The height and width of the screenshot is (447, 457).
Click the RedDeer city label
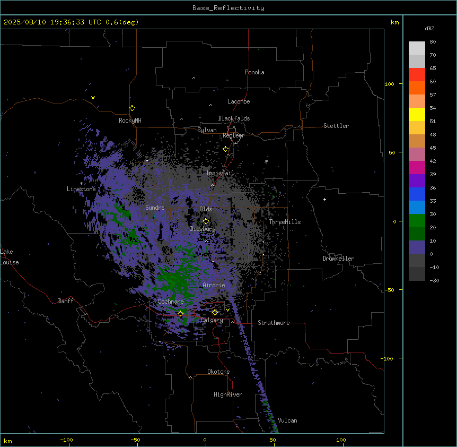tap(233, 135)
